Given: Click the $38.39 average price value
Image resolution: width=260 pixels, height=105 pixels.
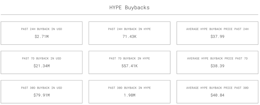Looking at the screenshot, I should tap(217, 66).
